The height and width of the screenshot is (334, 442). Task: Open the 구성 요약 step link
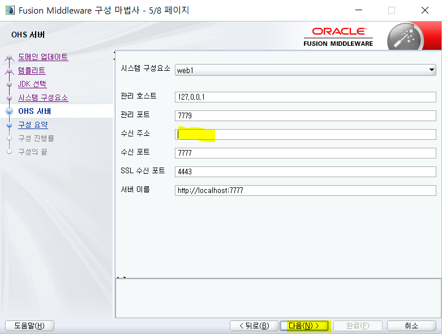coord(33,125)
